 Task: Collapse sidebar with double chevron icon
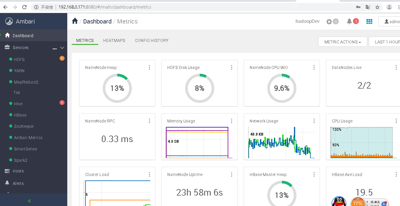click(x=29, y=201)
